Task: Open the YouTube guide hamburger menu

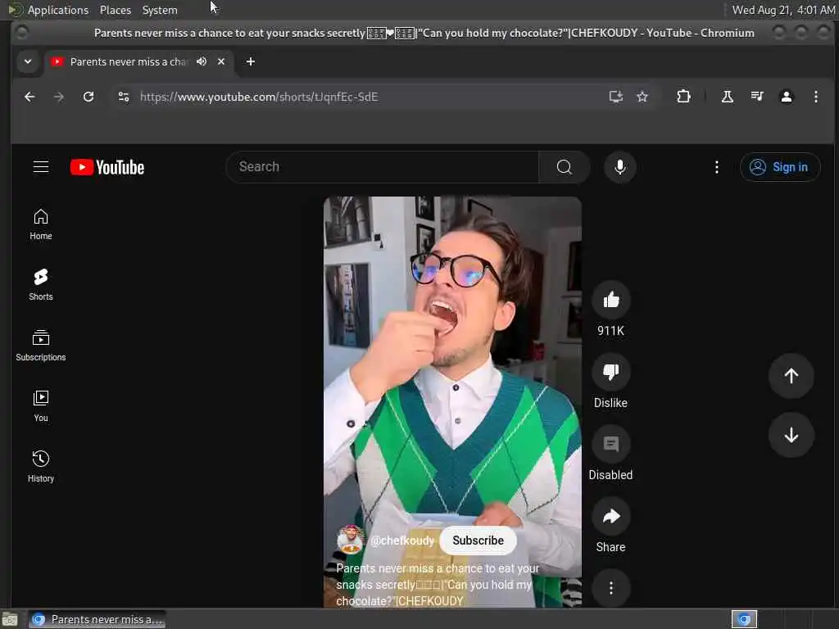Action: [x=41, y=167]
